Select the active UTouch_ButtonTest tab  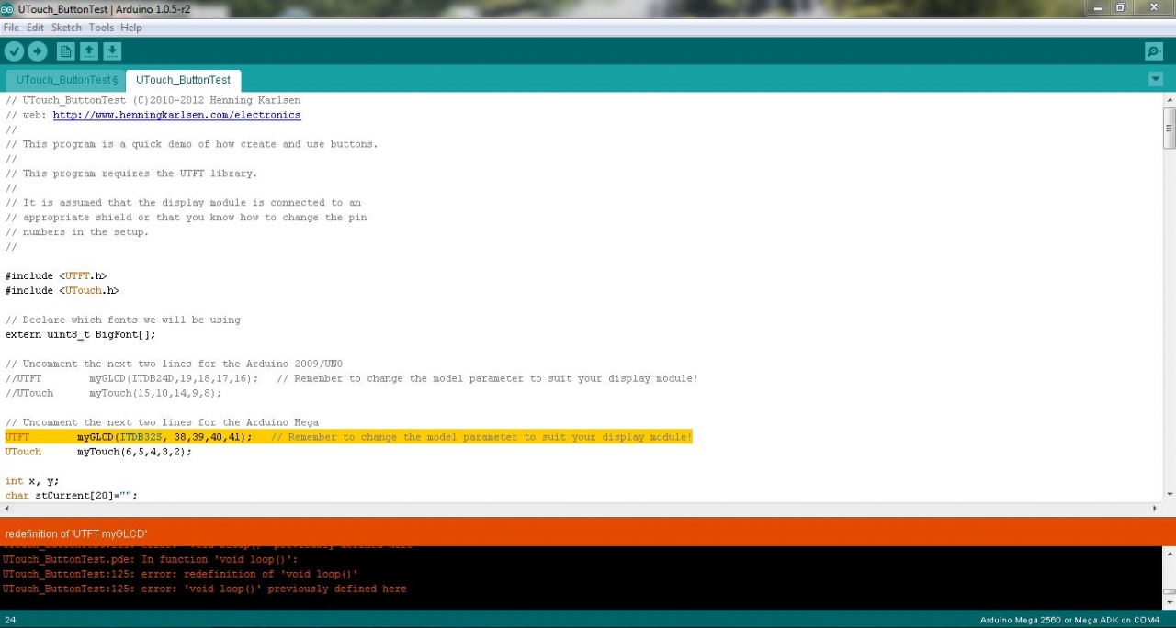(183, 80)
